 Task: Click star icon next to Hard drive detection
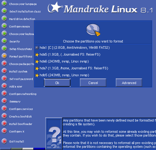pos(4,19)
